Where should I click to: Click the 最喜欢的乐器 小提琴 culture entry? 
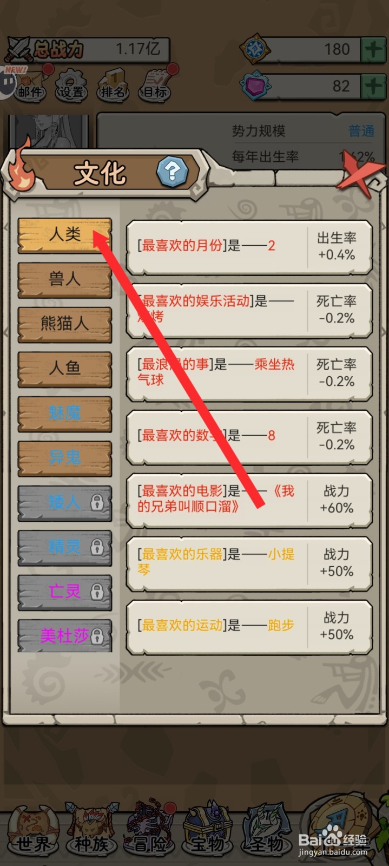249,563
